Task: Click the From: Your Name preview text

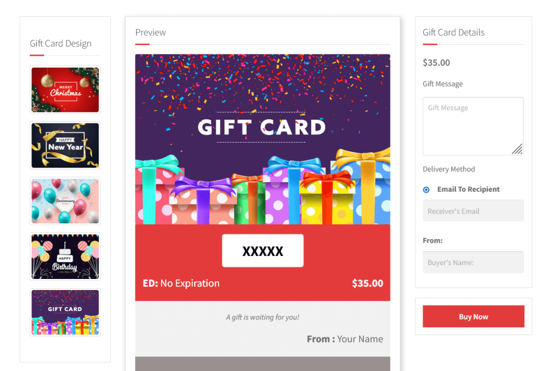Action: [x=345, y=339]
